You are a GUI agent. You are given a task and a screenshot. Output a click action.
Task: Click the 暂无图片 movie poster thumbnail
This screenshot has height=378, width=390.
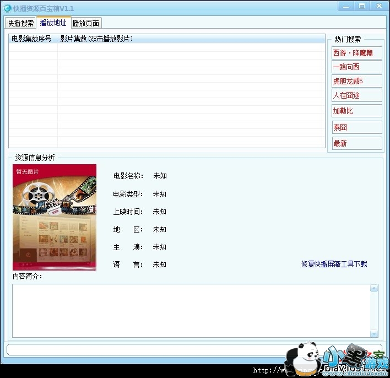click(55, 217)
